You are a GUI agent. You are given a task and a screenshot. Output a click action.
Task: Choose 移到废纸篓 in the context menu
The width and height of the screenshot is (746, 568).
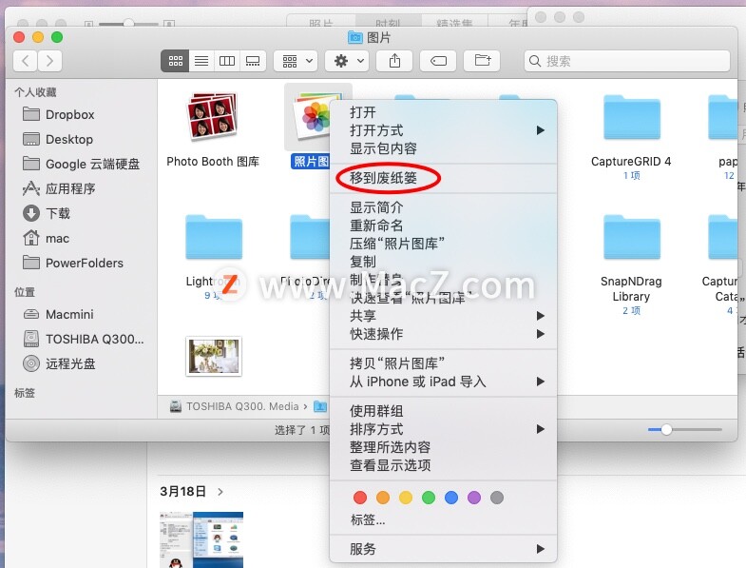(443, 178)
